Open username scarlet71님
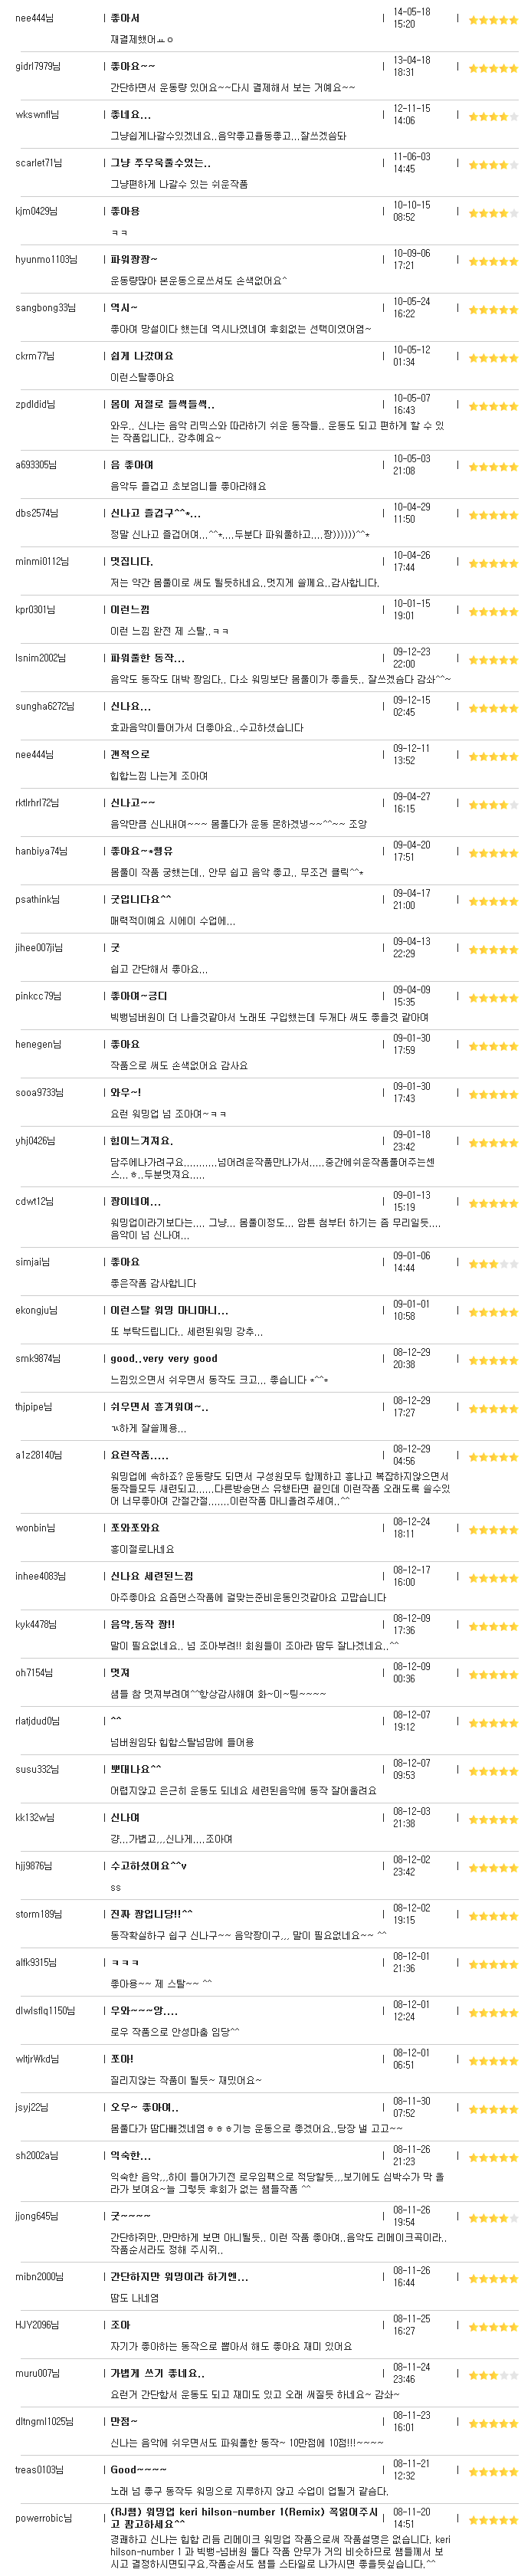This screenshot has width=531, height=2576. pos(38,163)
